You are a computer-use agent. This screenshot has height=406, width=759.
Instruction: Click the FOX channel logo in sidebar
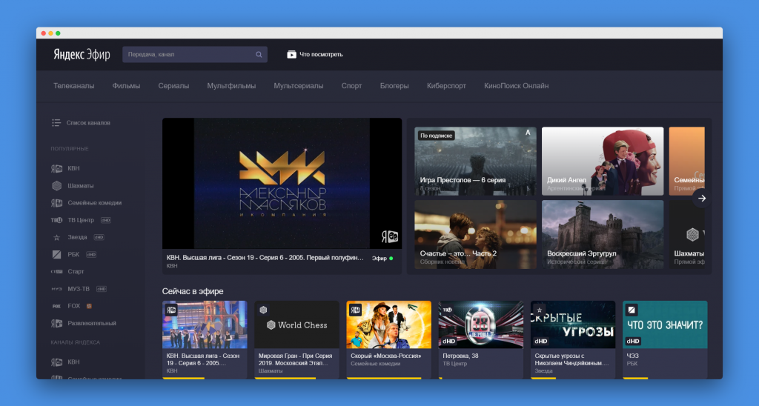click(x=56, y=306)
